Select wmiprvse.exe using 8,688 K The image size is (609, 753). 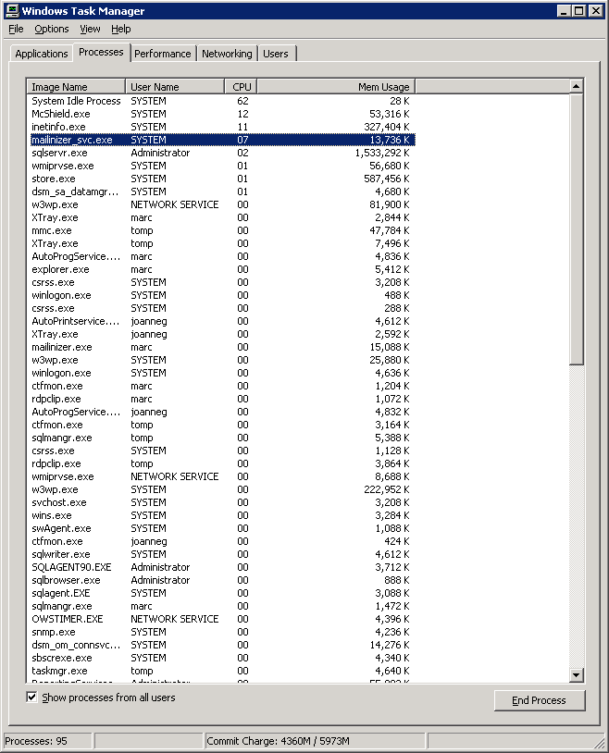[221, 476]
